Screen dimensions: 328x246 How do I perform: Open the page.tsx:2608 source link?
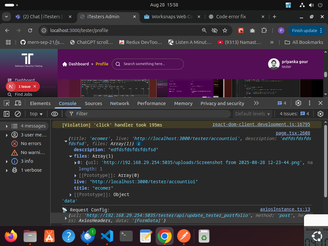pyautogui.click(x=293, y=133)
